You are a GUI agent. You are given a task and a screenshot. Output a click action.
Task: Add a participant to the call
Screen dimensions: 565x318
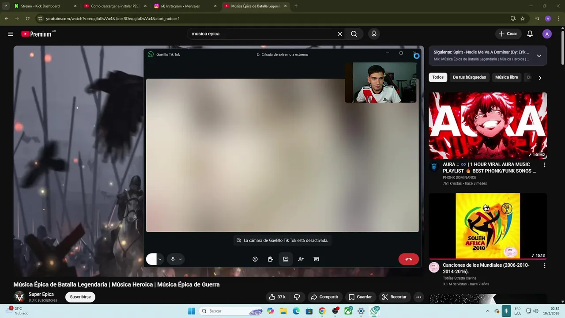point(301,259)
